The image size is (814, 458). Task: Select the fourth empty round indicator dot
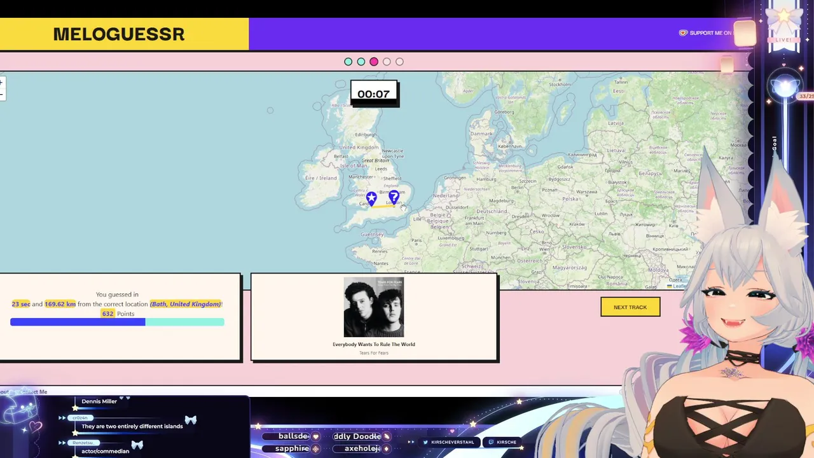coord(387,62)
